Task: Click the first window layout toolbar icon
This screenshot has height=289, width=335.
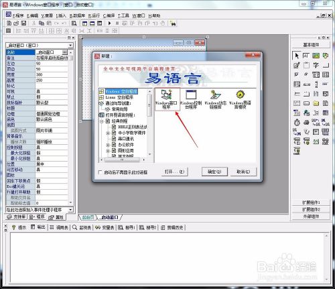Action: [84, 23]
